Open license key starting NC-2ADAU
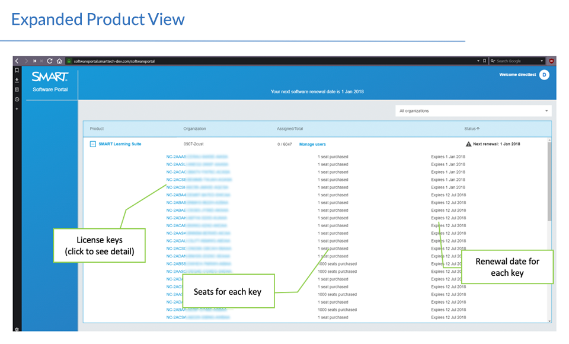 pyautogui.click(x=198, y=241)
